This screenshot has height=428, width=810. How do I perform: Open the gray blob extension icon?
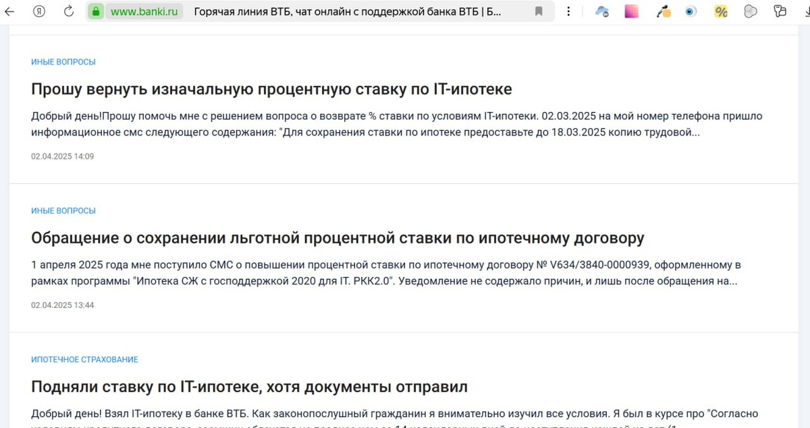[x=750, y=11]
